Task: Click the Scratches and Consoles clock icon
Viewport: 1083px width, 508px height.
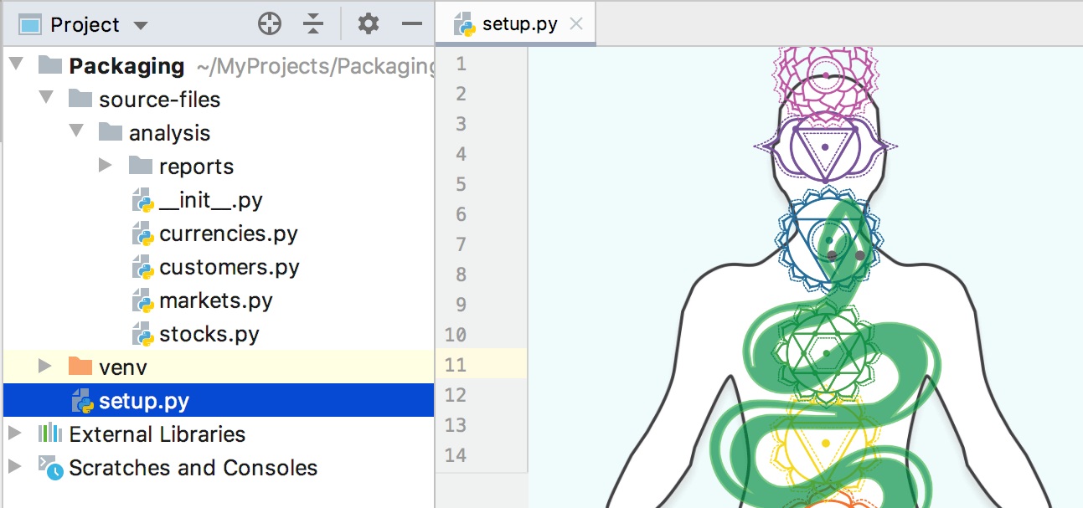Action: pos(51,468)
